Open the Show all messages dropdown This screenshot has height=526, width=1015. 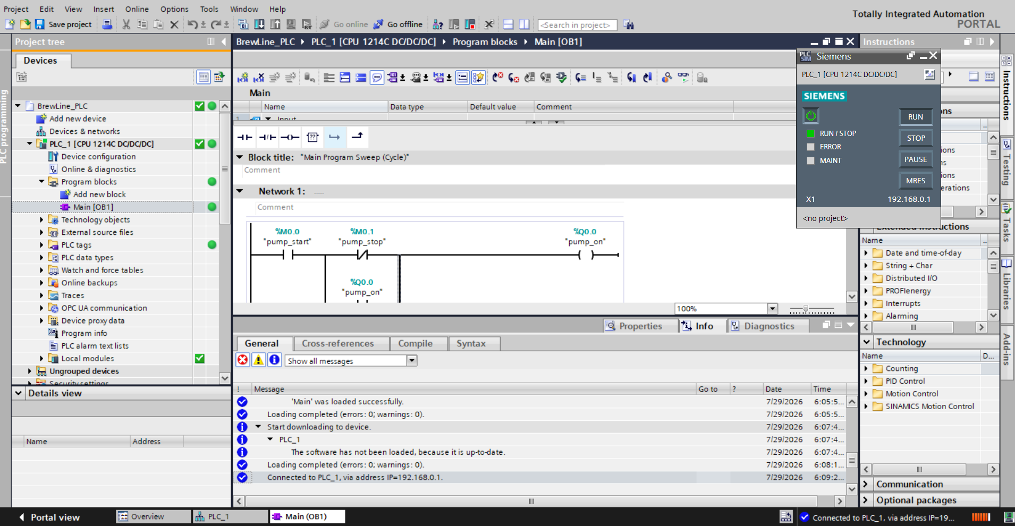[x=412, y=361]
